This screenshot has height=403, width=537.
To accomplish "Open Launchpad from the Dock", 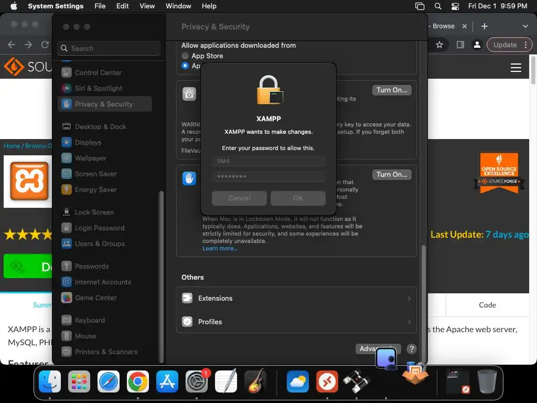I will tap(79, 381).
